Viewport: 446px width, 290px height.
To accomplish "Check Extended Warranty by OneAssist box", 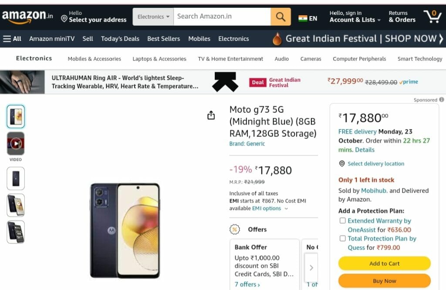I will 342,221.
